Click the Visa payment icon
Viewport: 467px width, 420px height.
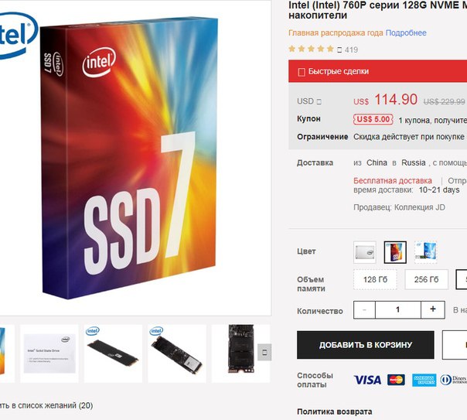(x=367, y=380)
